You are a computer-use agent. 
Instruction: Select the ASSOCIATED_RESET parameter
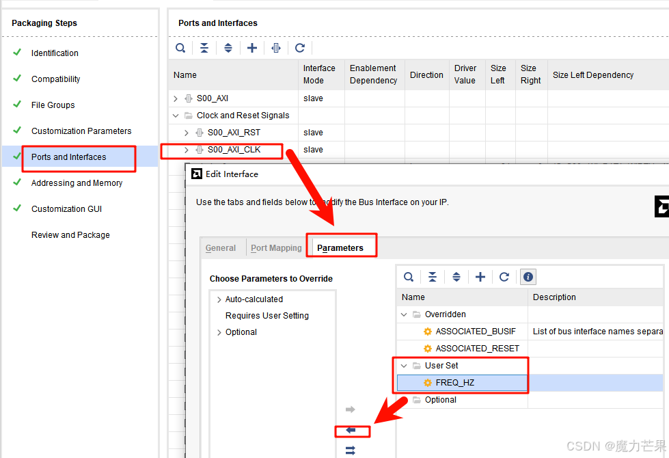click(478, 349)
